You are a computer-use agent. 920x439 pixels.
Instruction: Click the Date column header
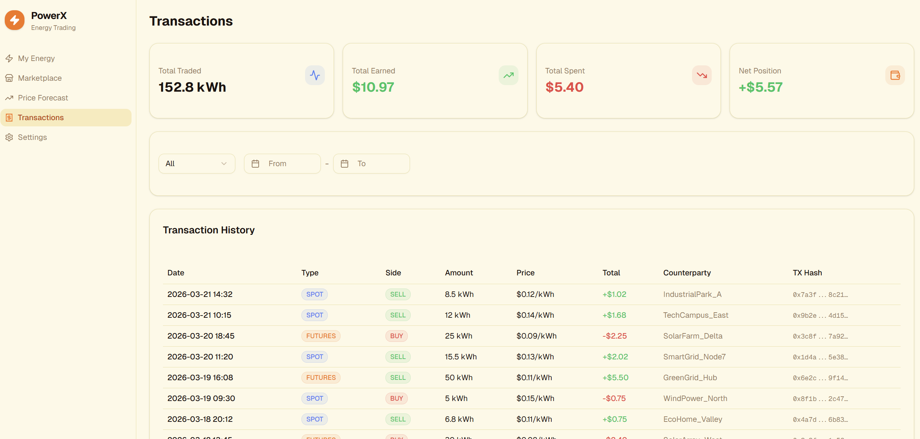176,273
